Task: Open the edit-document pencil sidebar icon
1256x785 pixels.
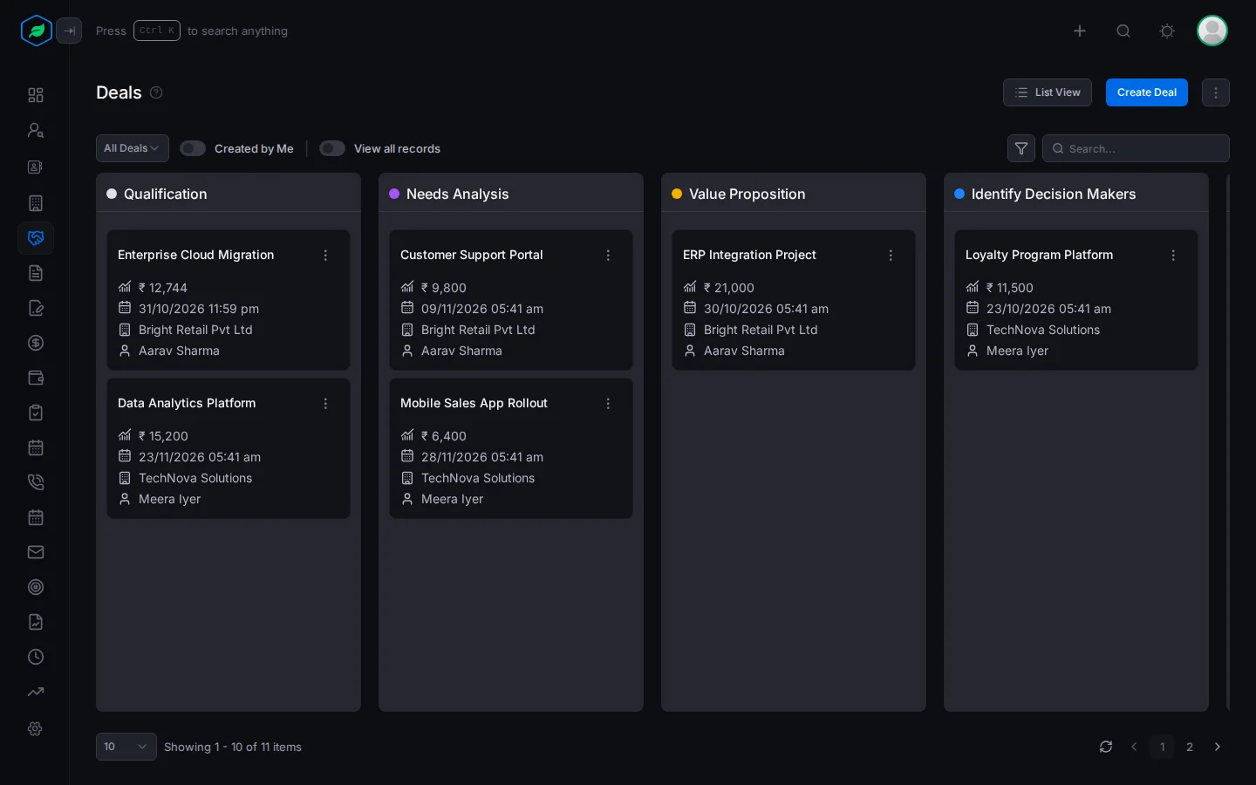Action: [x=36, y=308]
